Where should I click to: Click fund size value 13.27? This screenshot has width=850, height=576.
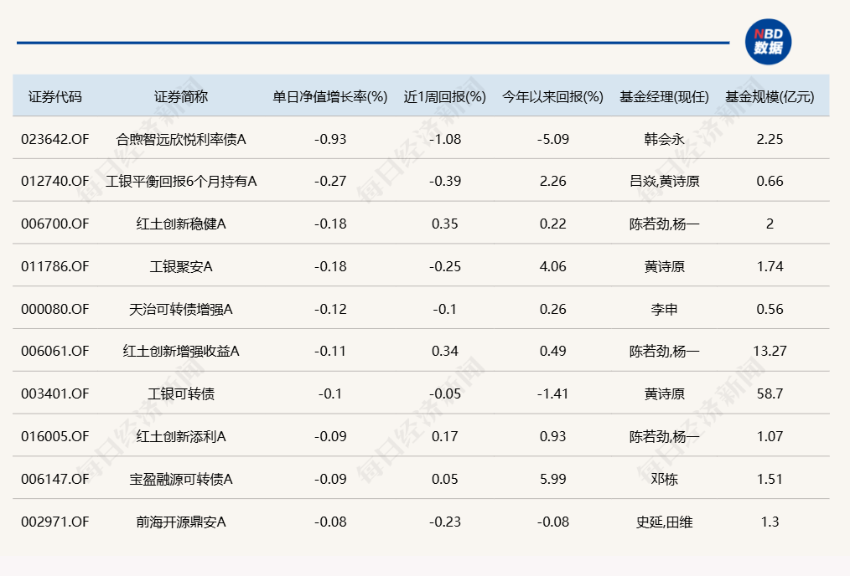770,351
